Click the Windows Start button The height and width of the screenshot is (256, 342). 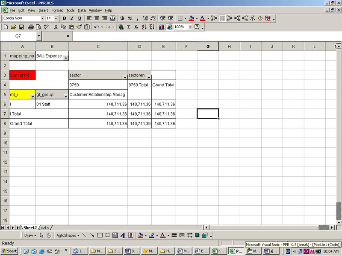coord(9,251)
